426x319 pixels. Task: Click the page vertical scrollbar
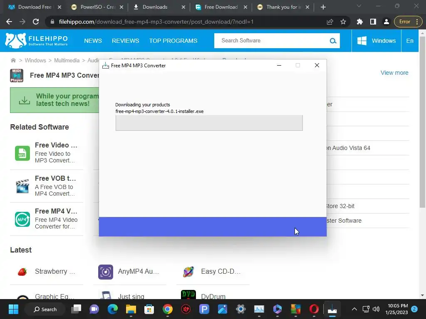point(422,122)
